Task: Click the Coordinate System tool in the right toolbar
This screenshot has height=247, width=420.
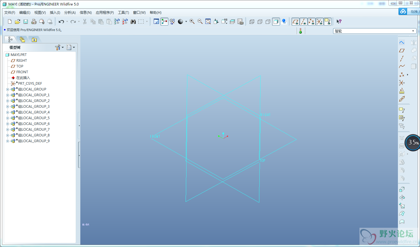Action: [402, 83]
